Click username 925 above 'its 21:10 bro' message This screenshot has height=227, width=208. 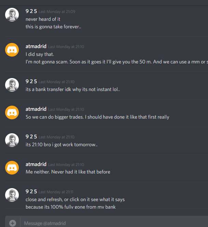[x=31, y=137]
